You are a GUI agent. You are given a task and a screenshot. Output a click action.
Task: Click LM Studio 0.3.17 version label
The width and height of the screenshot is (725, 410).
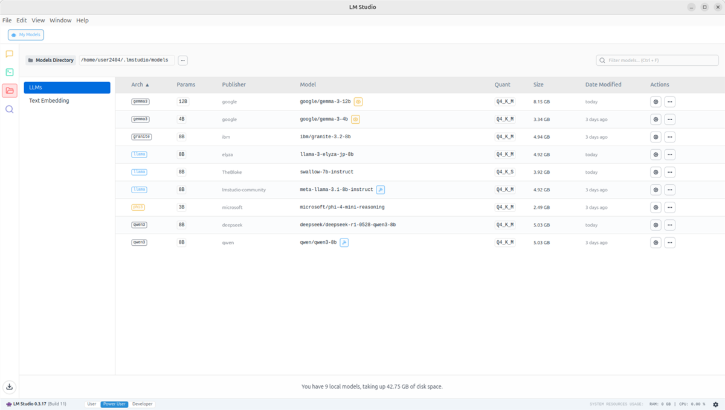point(29,404)
